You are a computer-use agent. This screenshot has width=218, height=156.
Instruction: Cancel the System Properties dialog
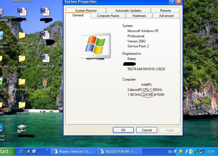coord(147,130)
